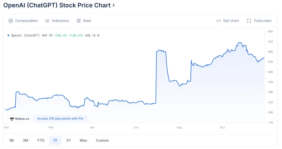
Task: Click the 600 y-axis label
Action: pyautogui.click(x=270, y=31)
